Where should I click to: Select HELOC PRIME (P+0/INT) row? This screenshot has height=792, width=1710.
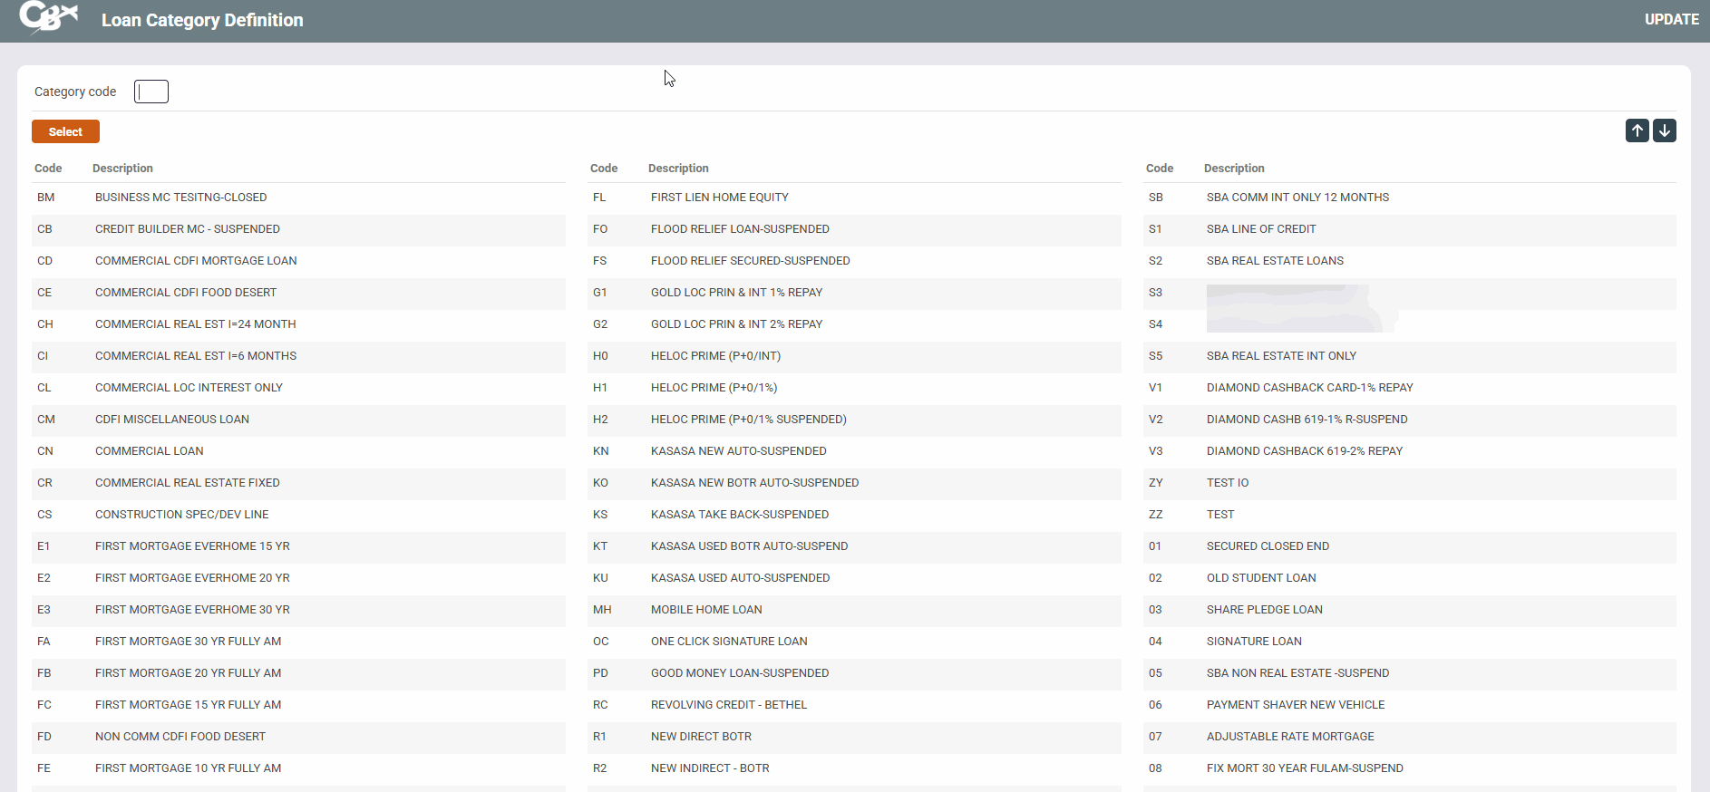[715, 356]
